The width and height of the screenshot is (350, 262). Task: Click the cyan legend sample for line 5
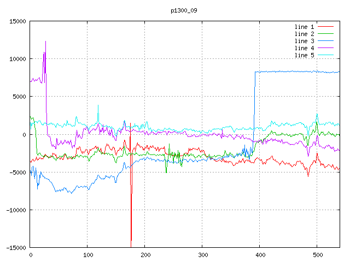pyautogui.click(x=325, y=56)
